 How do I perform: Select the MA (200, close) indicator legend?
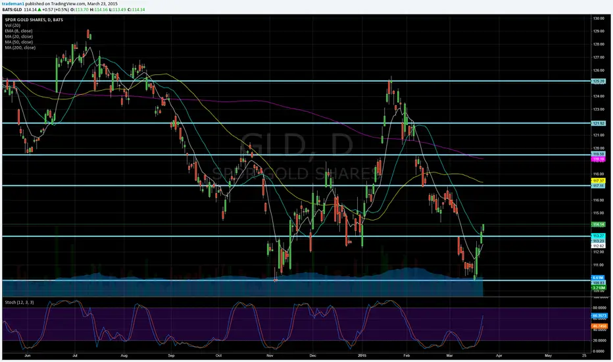pos(20,47)
